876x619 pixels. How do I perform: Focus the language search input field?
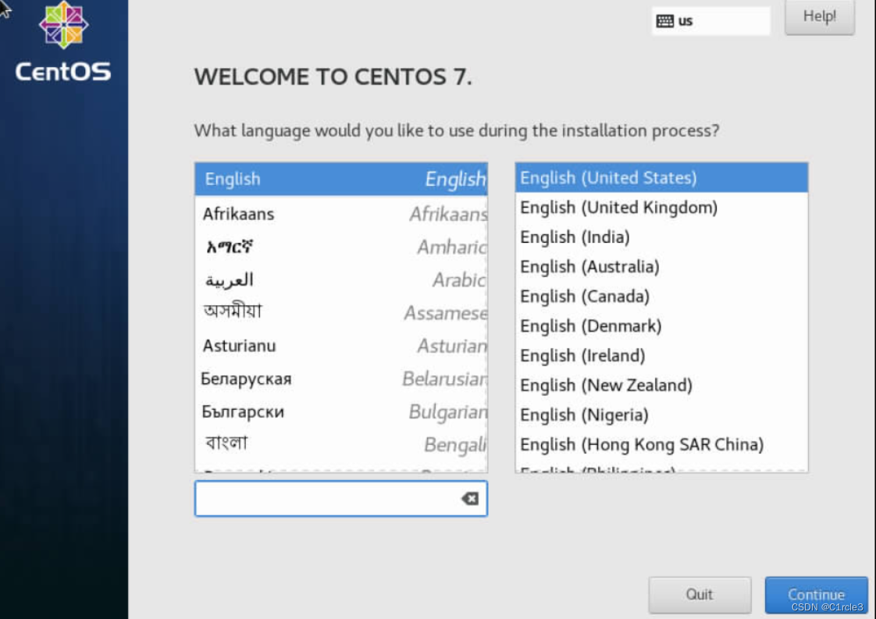click(x=340, y=498)
